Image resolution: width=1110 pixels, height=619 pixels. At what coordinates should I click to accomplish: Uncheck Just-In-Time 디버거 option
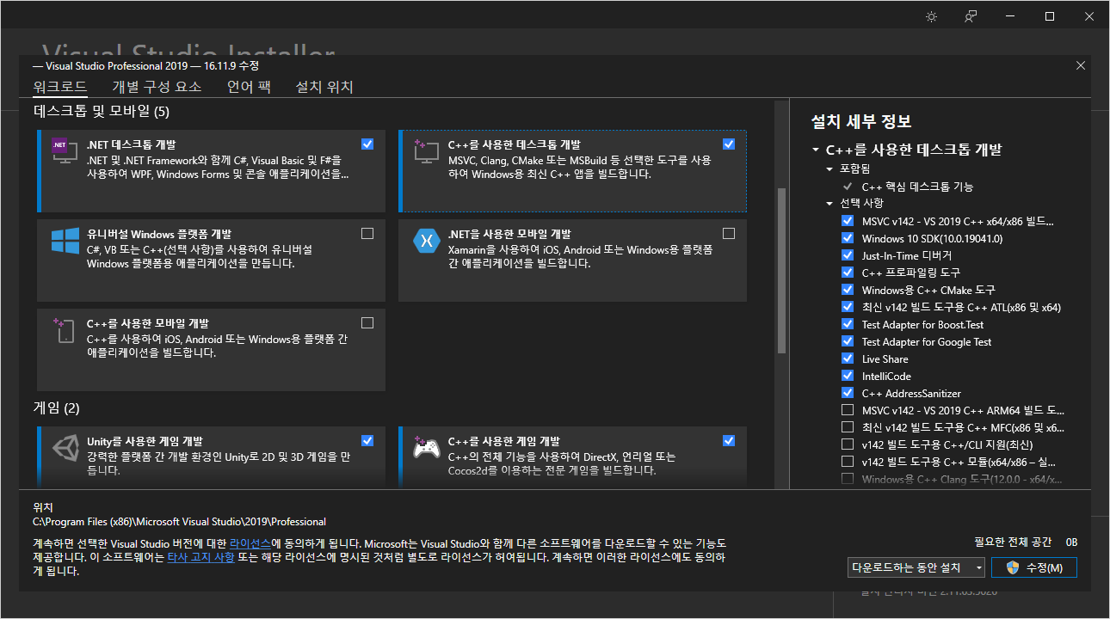(848, 255)
